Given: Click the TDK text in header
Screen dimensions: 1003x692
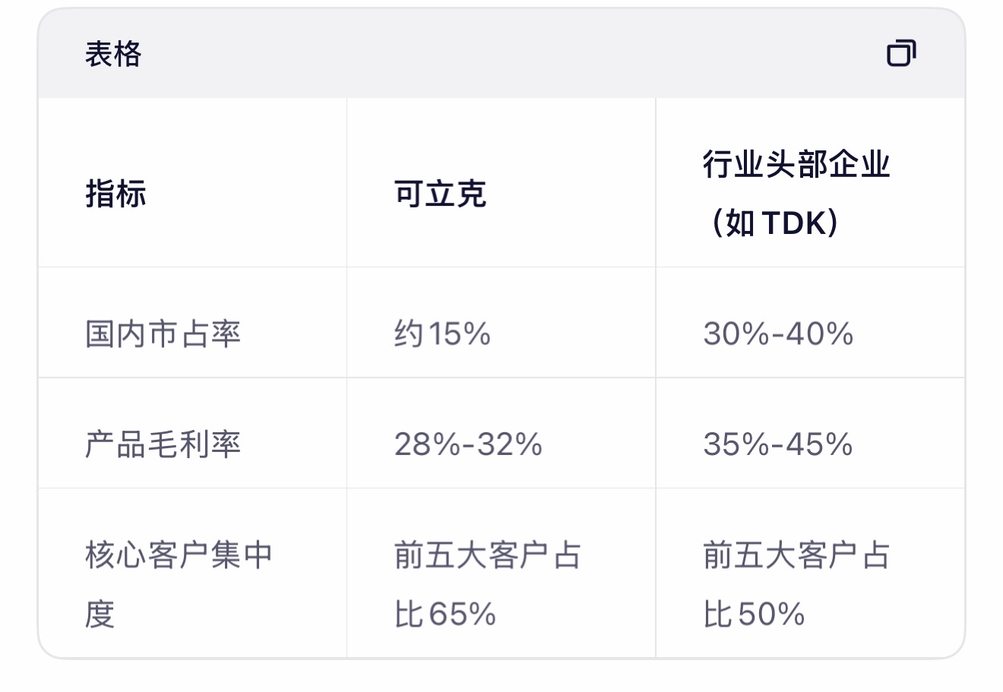Looking at the screenshot, I should click(x=793, y=223).
